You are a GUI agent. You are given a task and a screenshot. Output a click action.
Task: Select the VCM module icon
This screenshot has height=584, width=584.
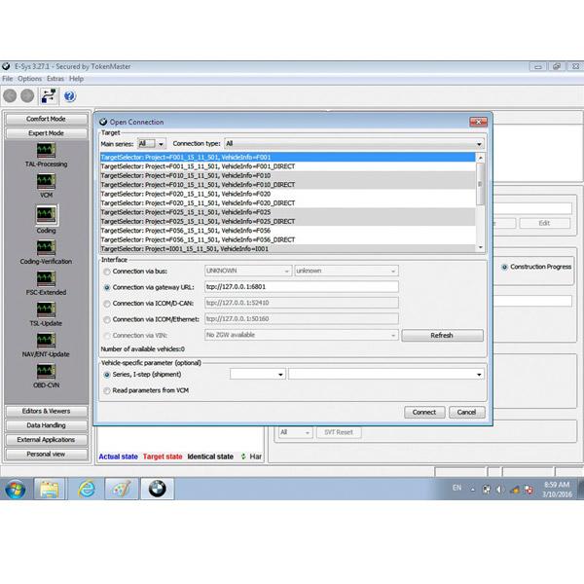click(46, 185)
